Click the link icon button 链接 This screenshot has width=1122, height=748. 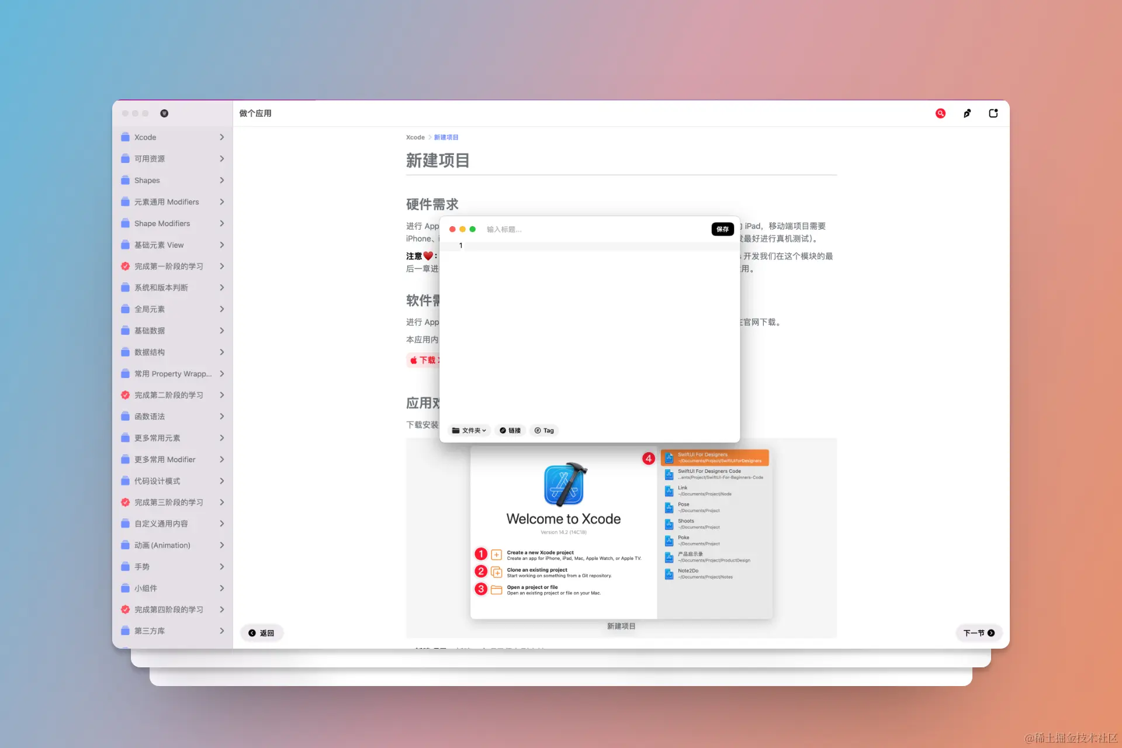click(x=510, y=431)
